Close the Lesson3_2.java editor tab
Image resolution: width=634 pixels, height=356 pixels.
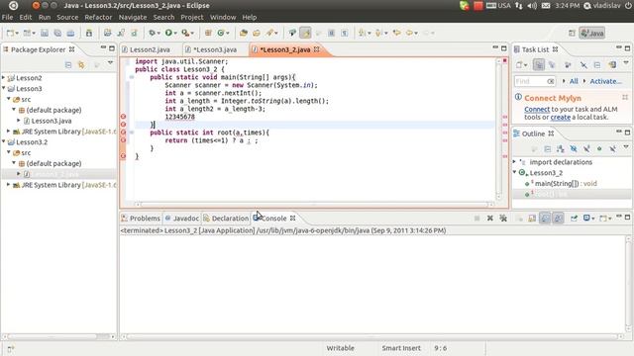[317, 49]
